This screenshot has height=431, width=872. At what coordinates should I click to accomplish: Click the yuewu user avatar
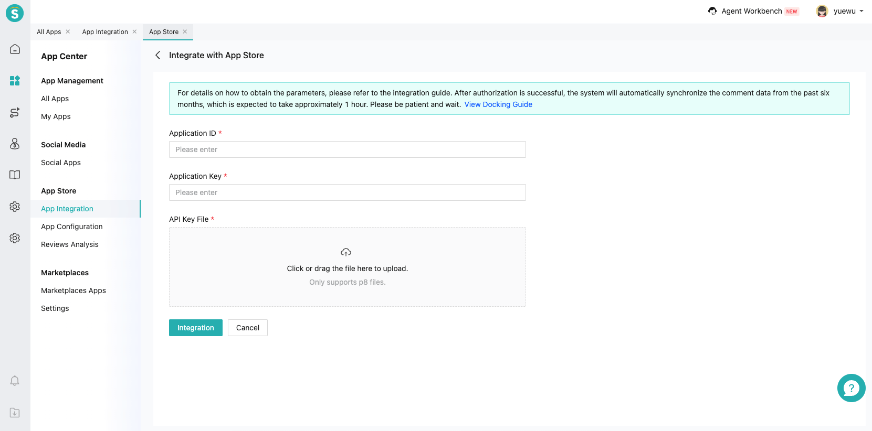click(822, 11)
